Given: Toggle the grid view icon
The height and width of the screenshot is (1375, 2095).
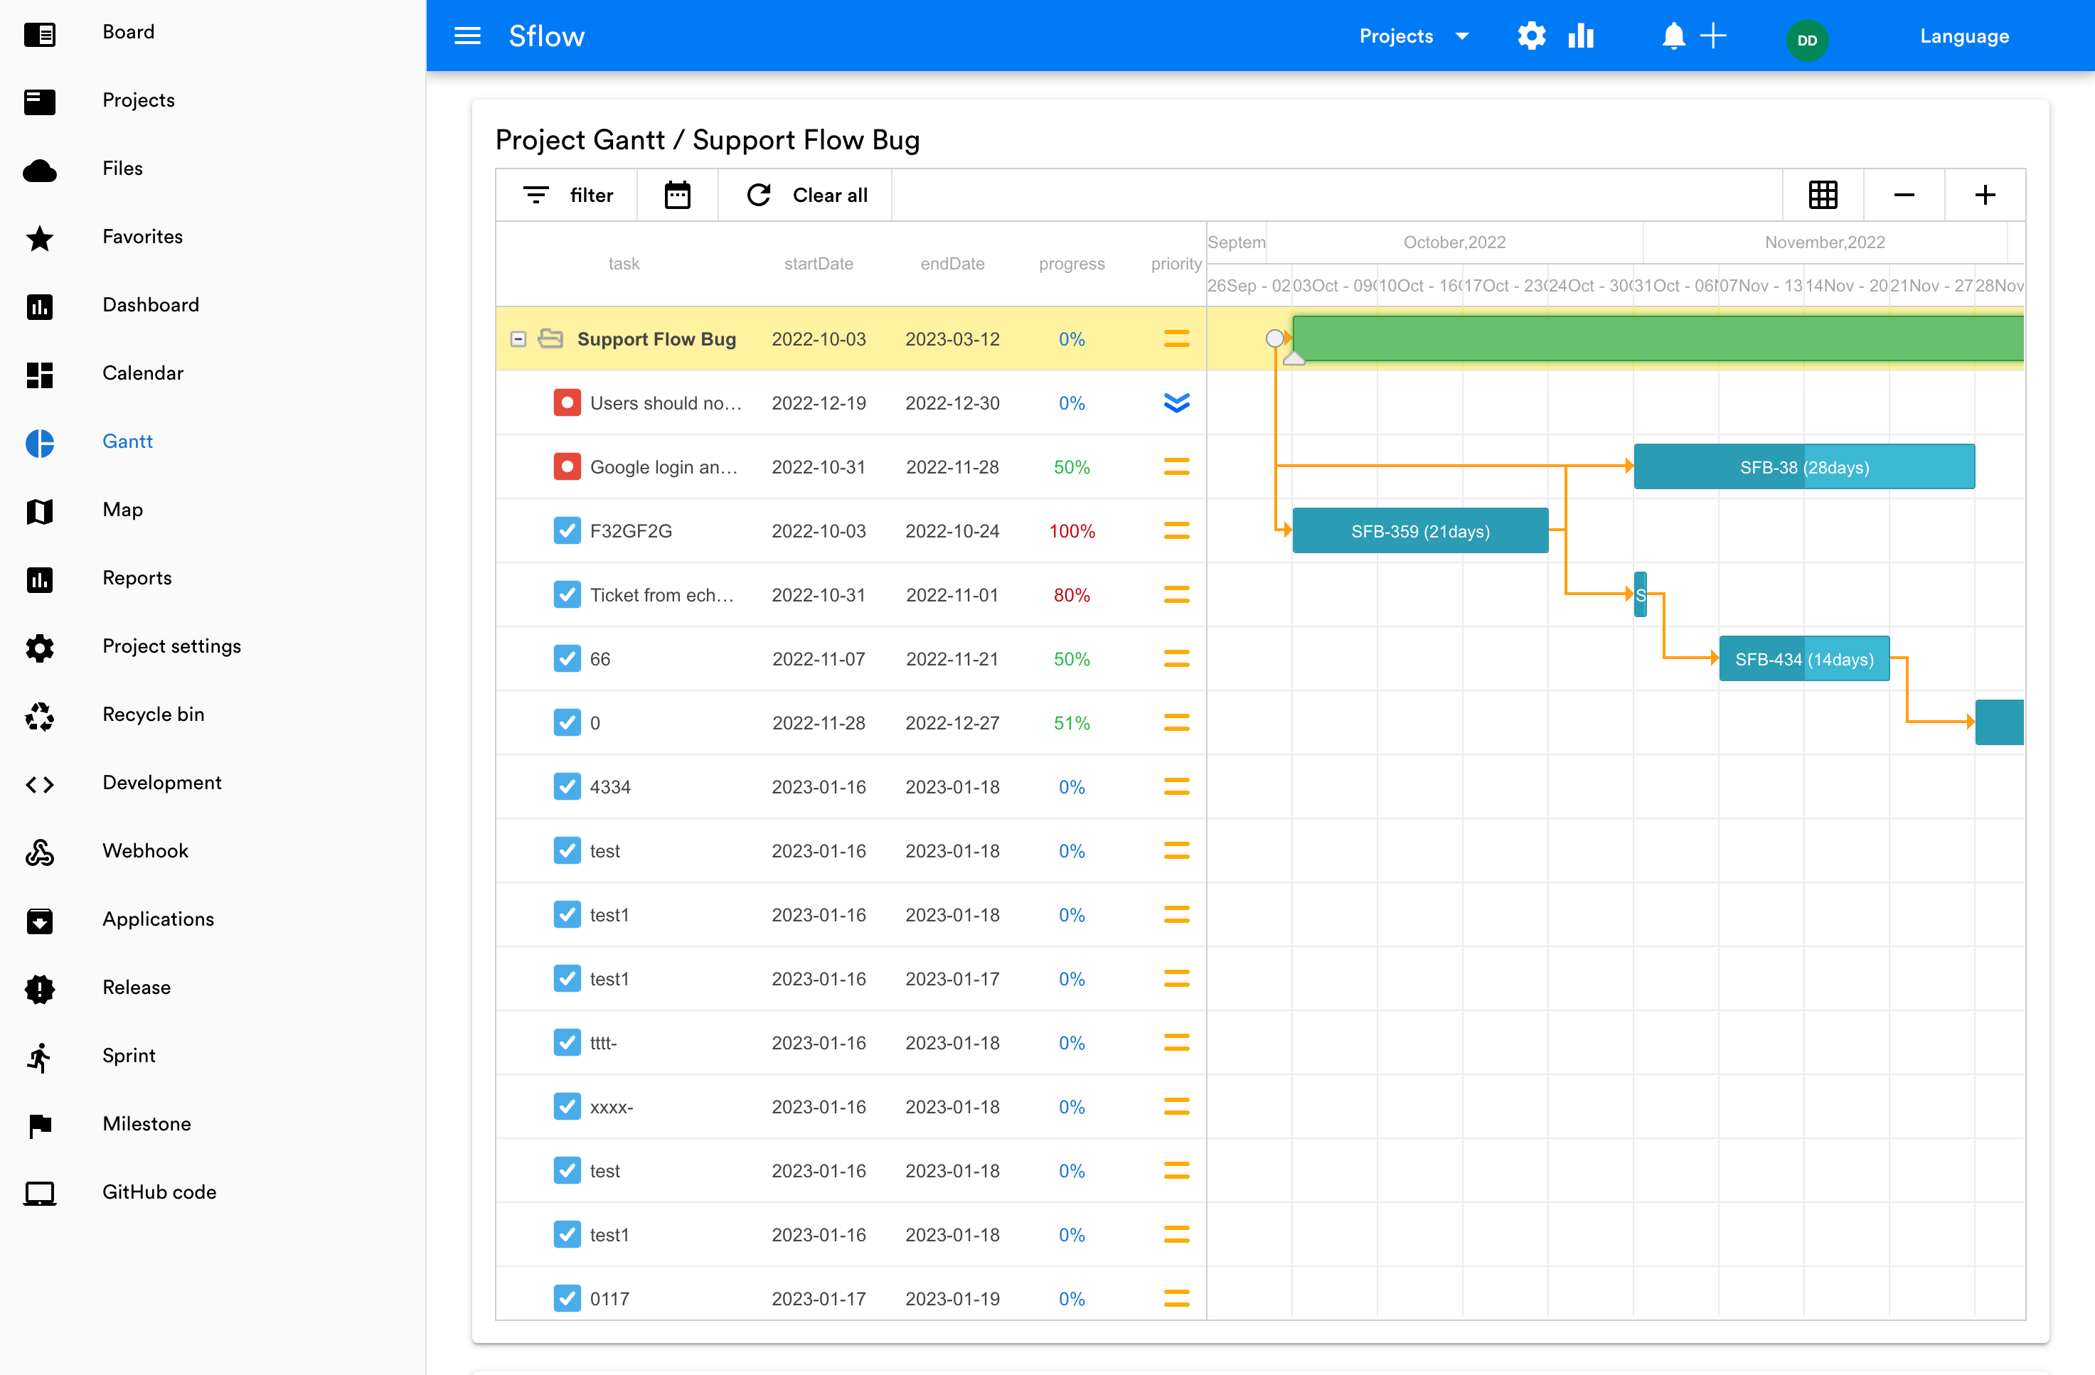Looking at the screenshot, I should [x=1822, y=195].
